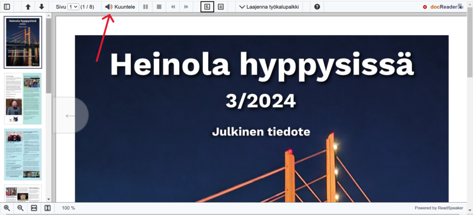Image resolution: width=473 pixels, height=215 pixels.
Task: Pause the audio playback
Action: 146,6
